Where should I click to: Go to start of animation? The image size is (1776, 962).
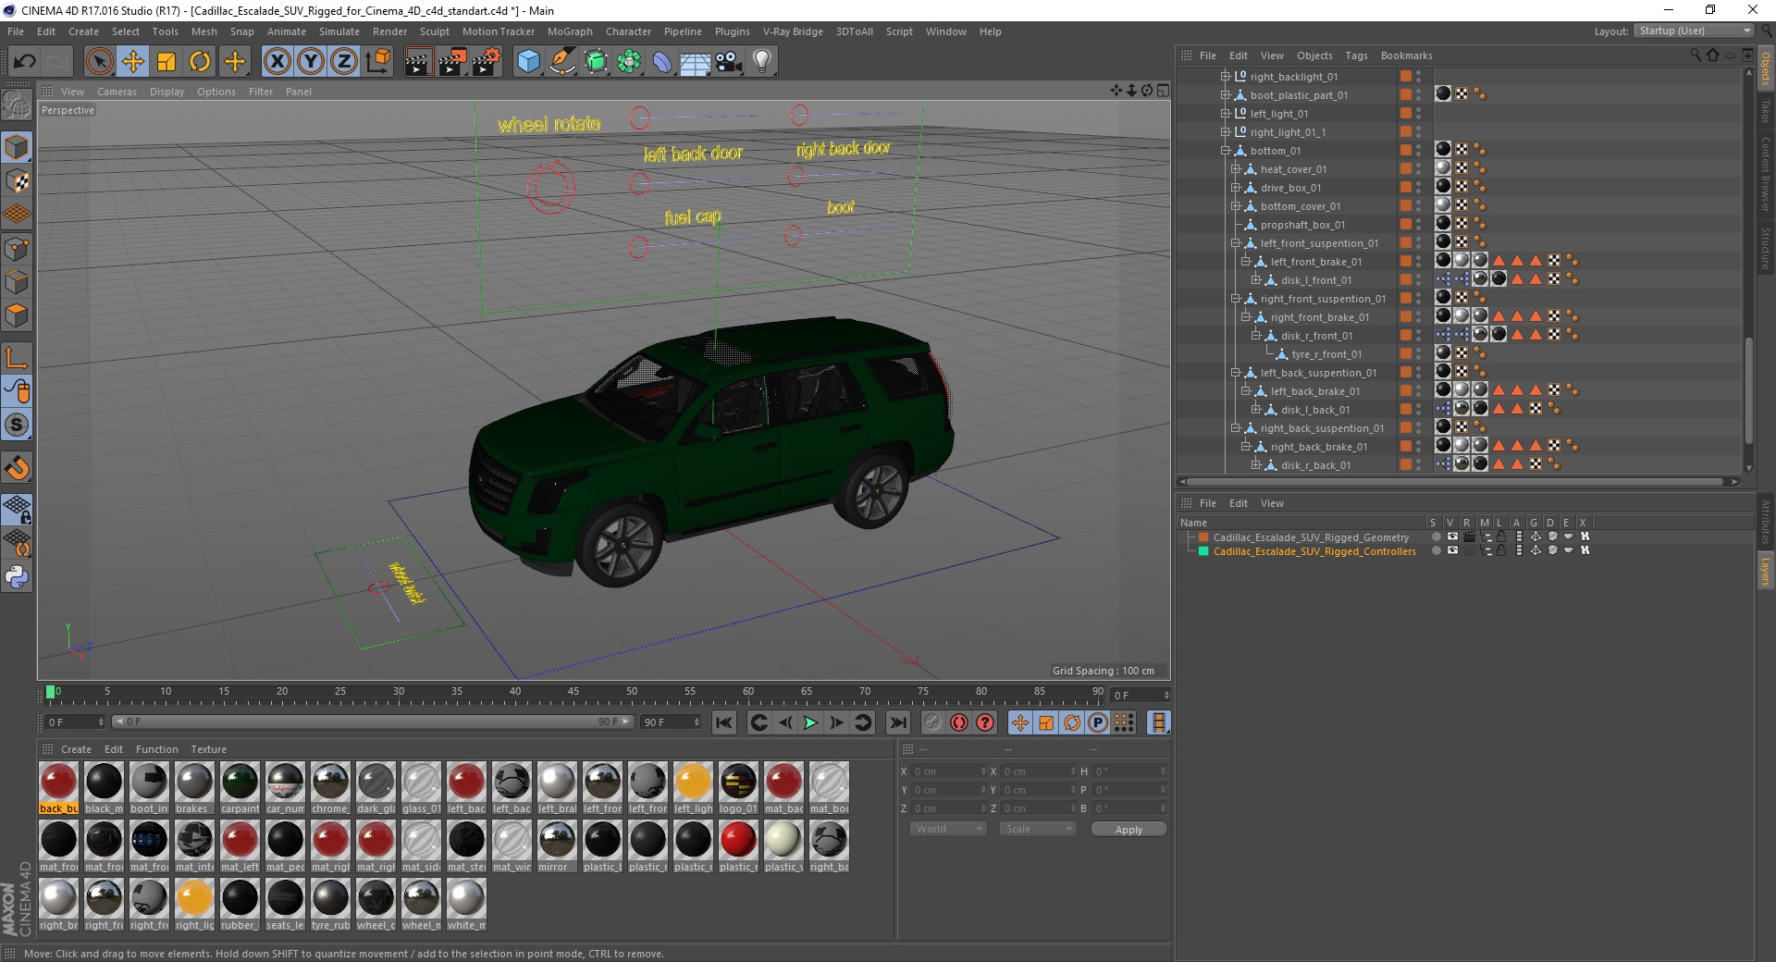tap(724, 722)
